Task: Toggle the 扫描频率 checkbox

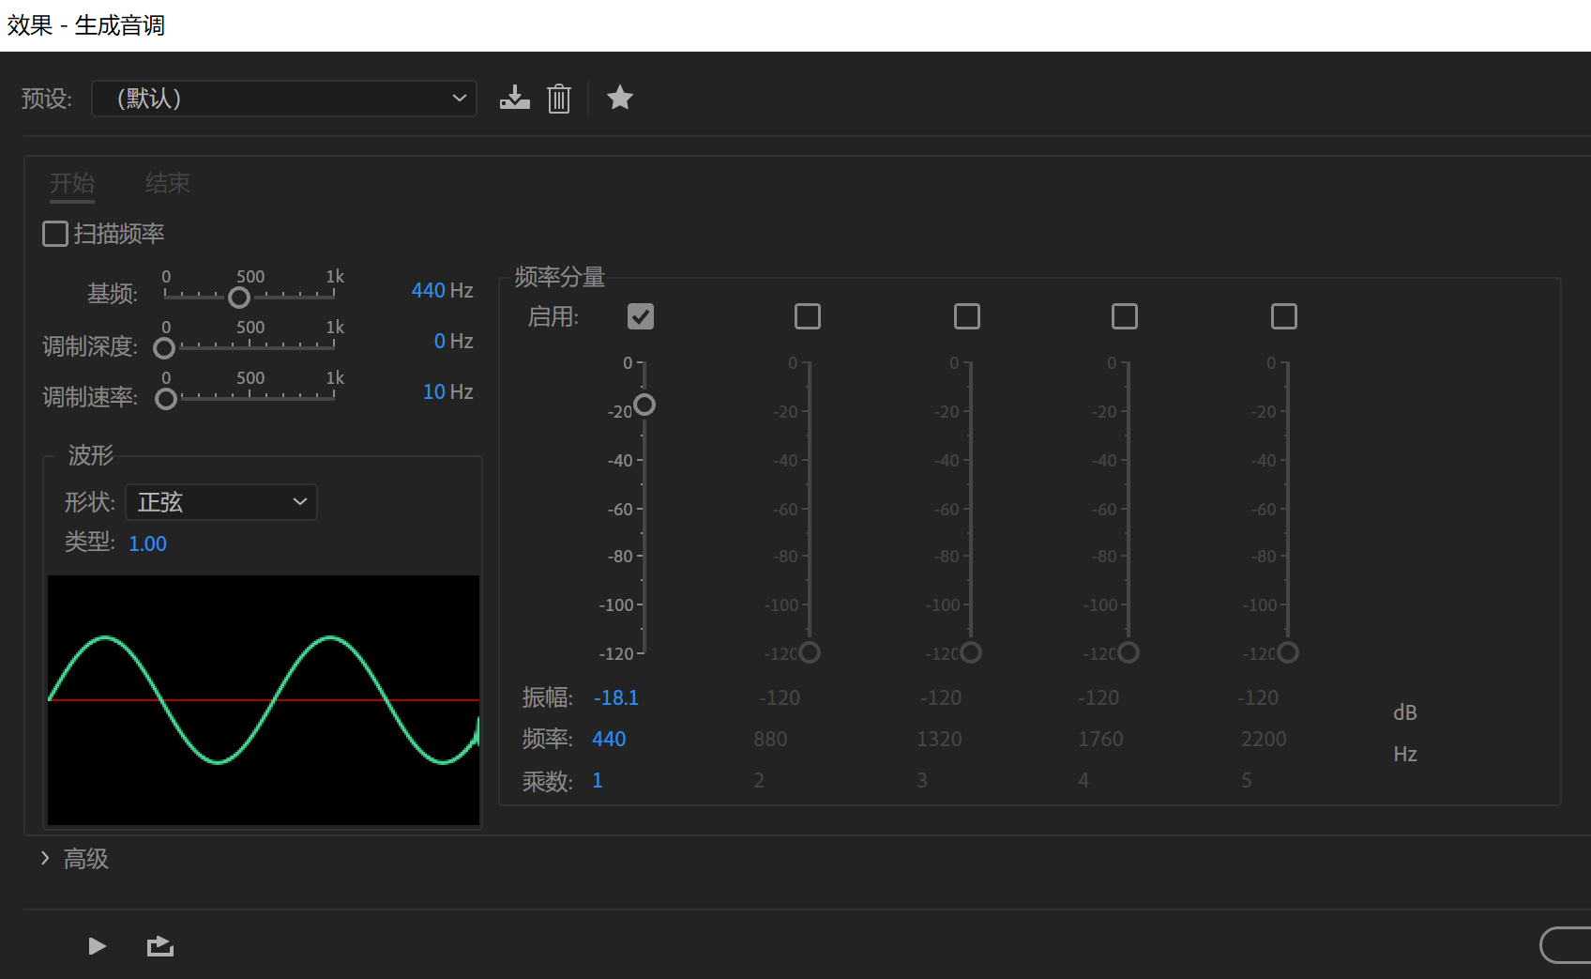Action: (x=55, y=234)
